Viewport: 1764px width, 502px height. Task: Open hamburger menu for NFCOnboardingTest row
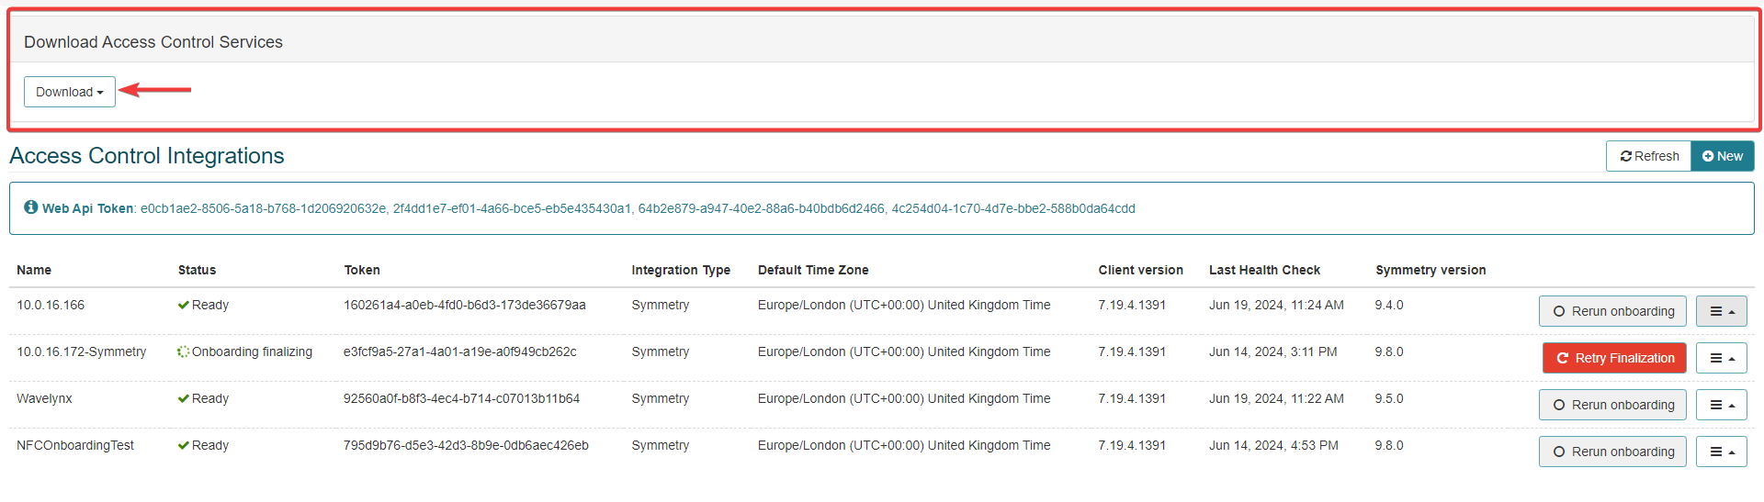point(1721,452)
